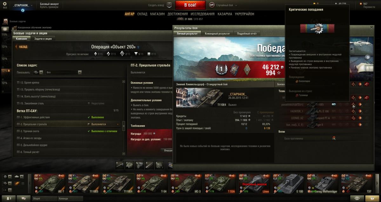Viewport: 381px width, 202px height.
Task: Open the tier I-X filter dropdown
Action: click(7, 190)
